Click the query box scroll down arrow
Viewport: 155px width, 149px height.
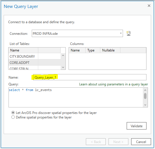pos(145,105)
